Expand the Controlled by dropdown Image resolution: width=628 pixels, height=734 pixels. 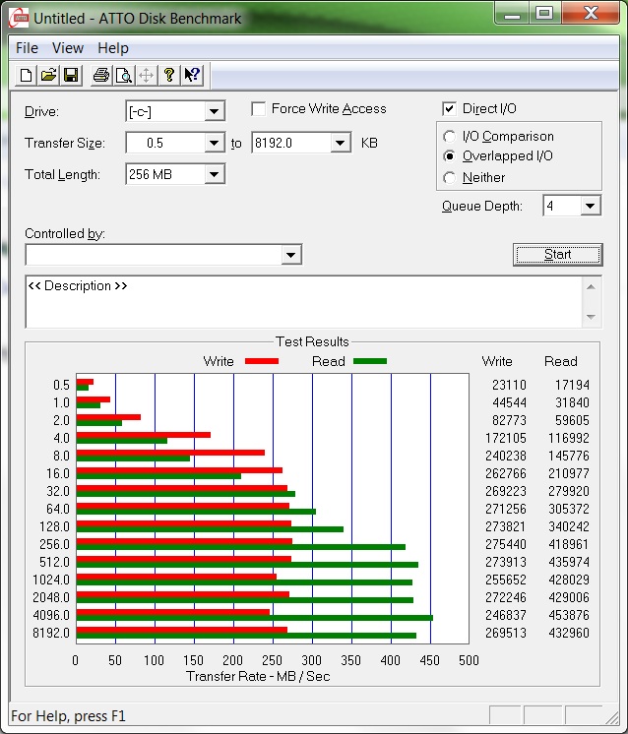tap(290, 255)
